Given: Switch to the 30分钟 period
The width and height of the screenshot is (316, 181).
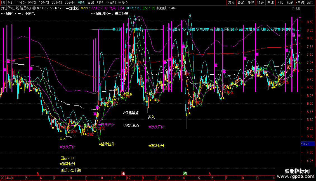Looking at the screenshot, I should point(57,3).
